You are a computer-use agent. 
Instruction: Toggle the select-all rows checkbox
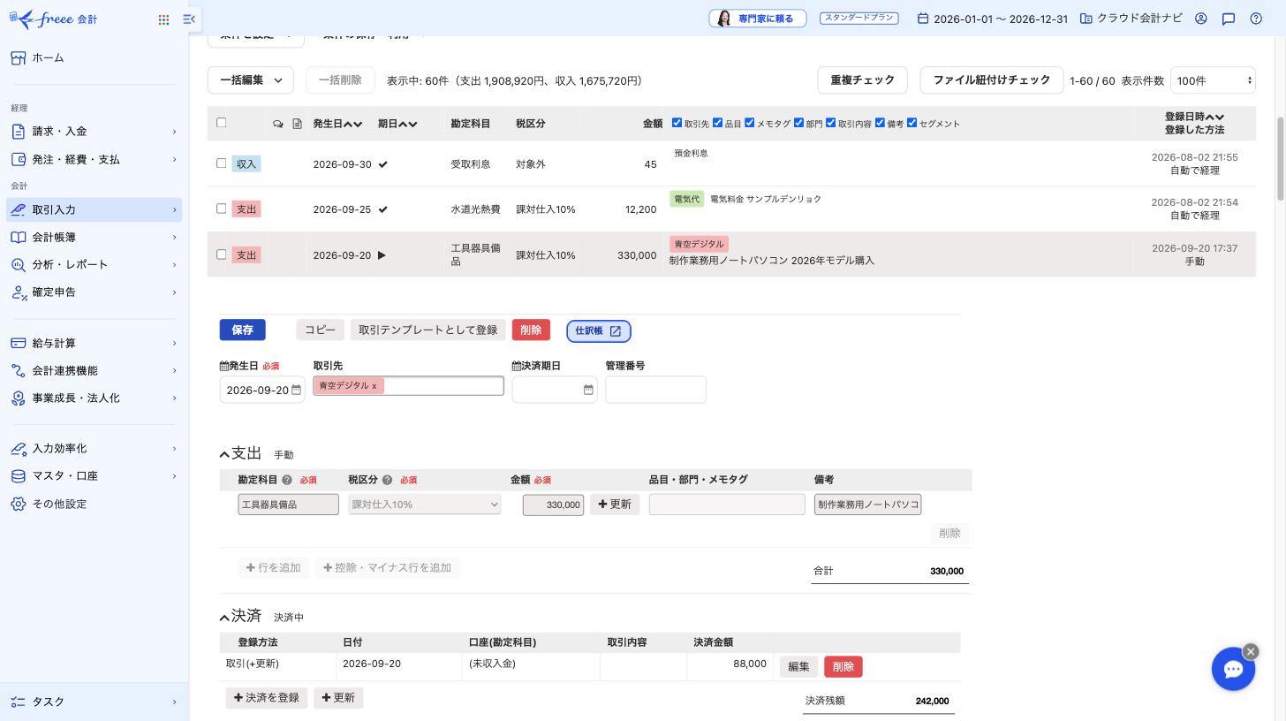point(221,123)
